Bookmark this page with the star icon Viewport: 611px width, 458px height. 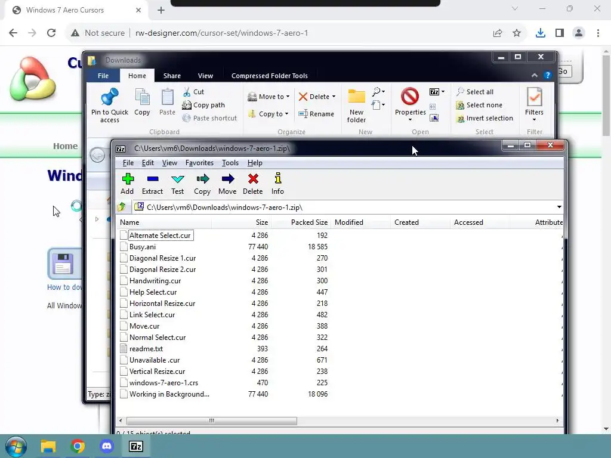[x=517, y=33]
